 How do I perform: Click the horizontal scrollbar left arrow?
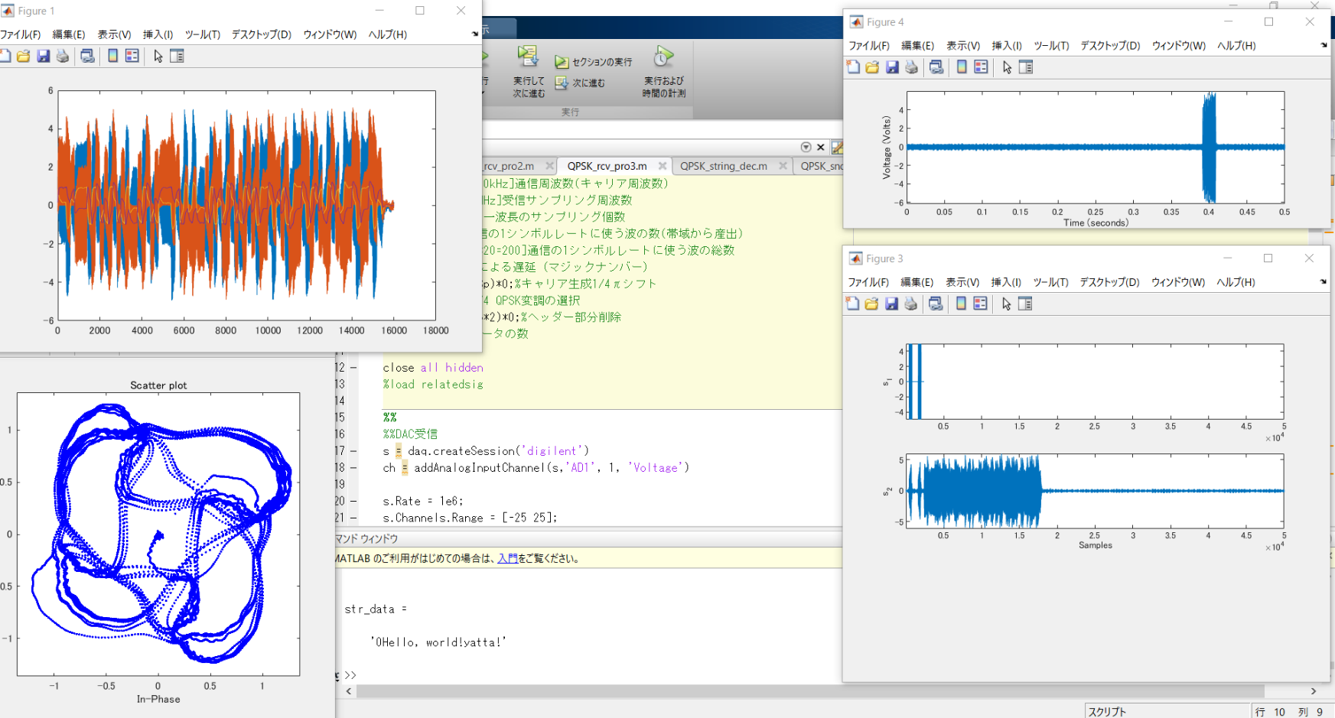[x=349, y=691]
